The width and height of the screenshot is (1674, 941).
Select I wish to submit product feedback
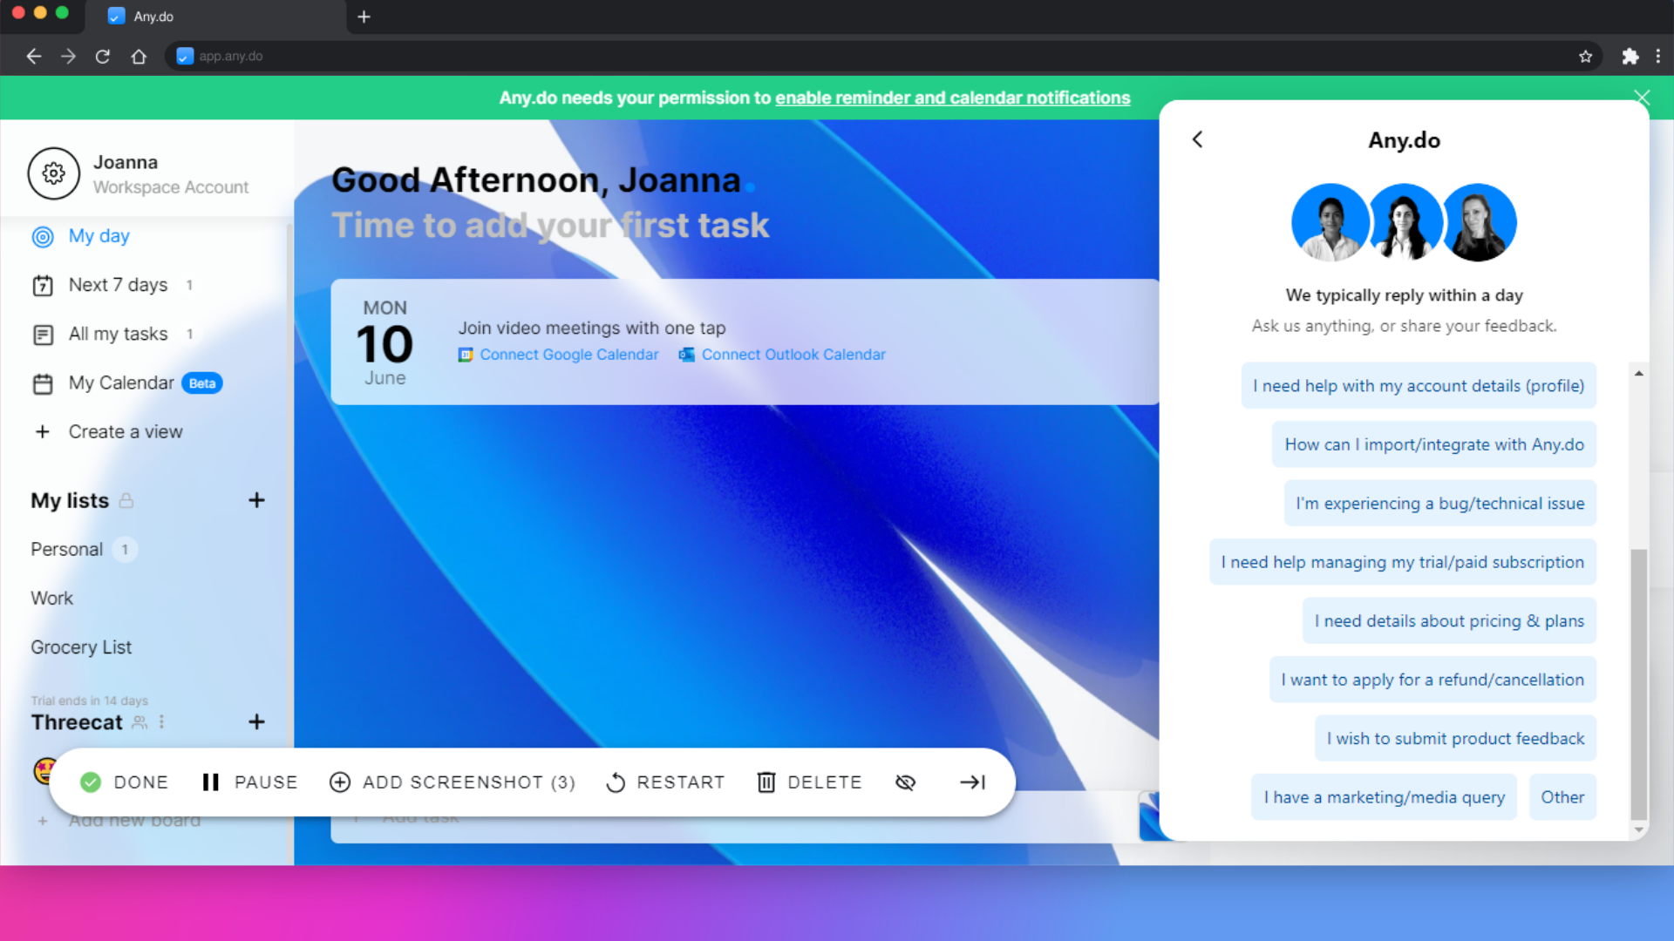(x=1455, y=739)
